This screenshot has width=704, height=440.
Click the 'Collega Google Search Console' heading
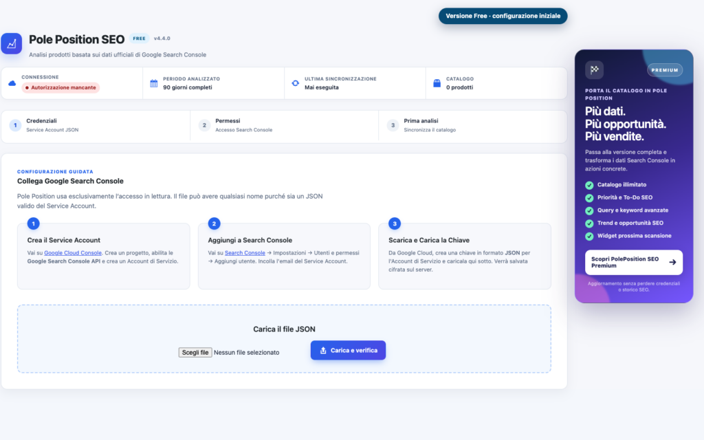70,181
